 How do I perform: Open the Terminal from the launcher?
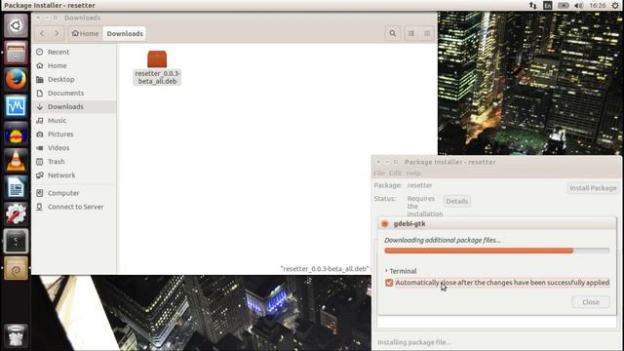point(16,241)
